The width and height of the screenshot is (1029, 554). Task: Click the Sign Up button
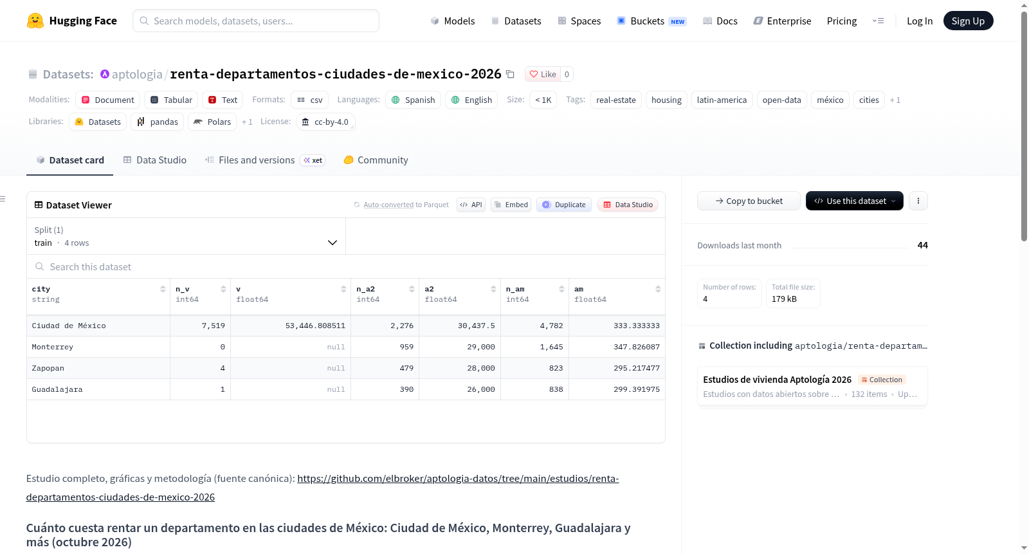968,21
